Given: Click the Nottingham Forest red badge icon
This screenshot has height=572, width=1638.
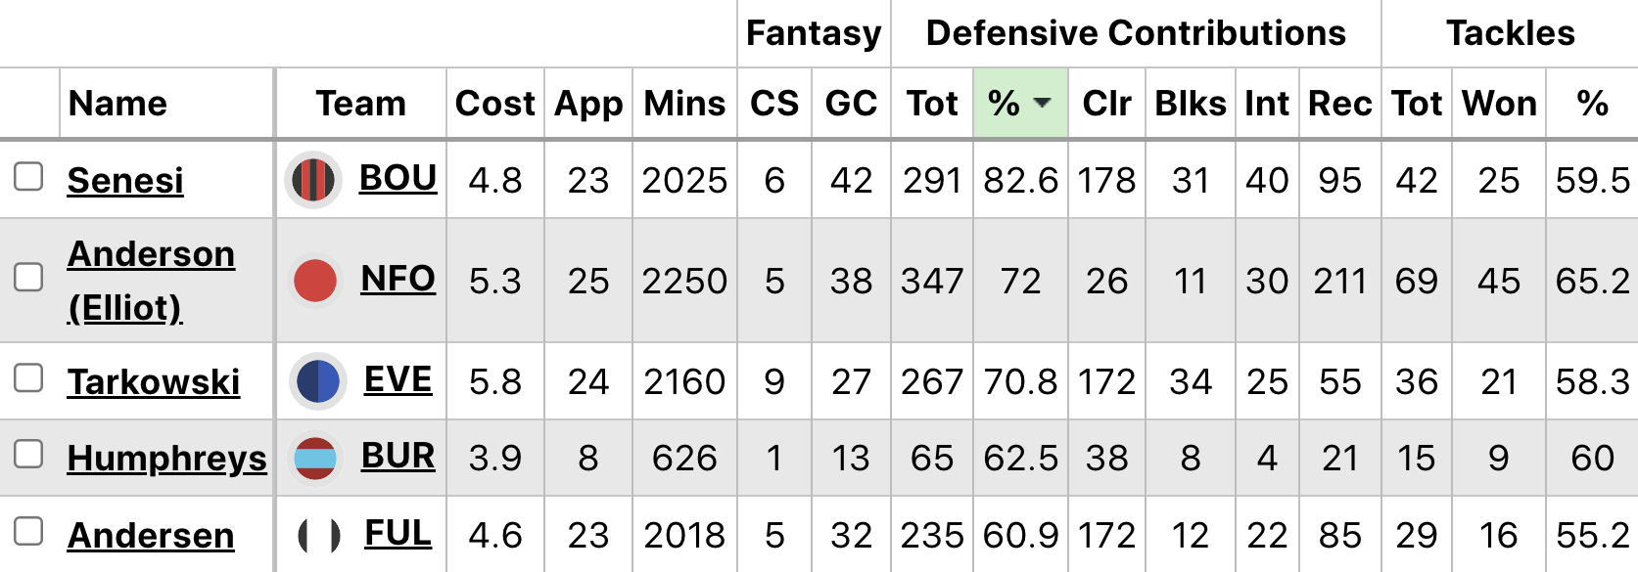Looking at the screenshot, I should tap(315, 281).
